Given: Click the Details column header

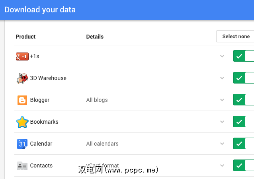Looking at the screenshot, I should pos(95,37).
